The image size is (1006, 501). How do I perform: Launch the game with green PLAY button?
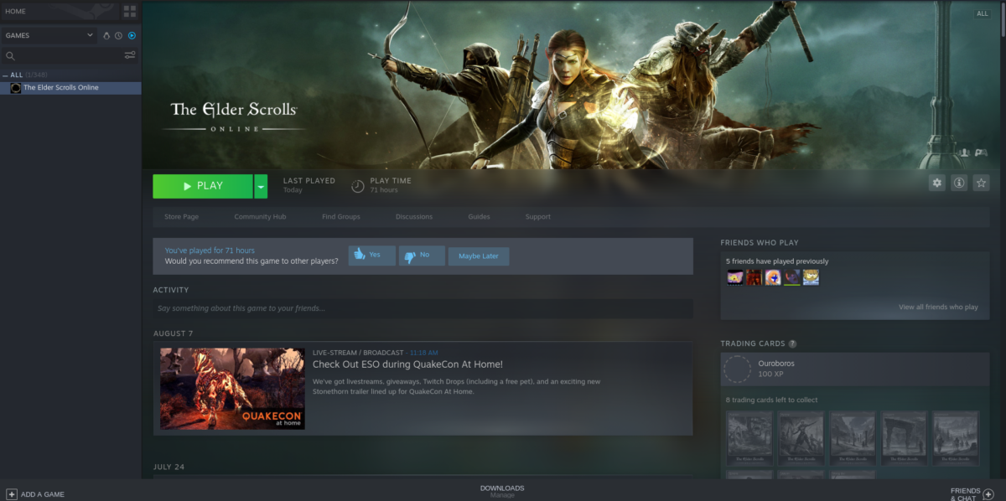pyautogui.click(x=203, y=186)
